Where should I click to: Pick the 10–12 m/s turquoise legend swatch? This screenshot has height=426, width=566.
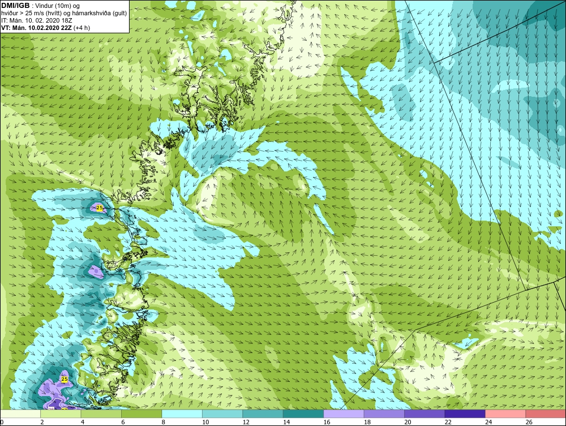click(x=222, y=414)
